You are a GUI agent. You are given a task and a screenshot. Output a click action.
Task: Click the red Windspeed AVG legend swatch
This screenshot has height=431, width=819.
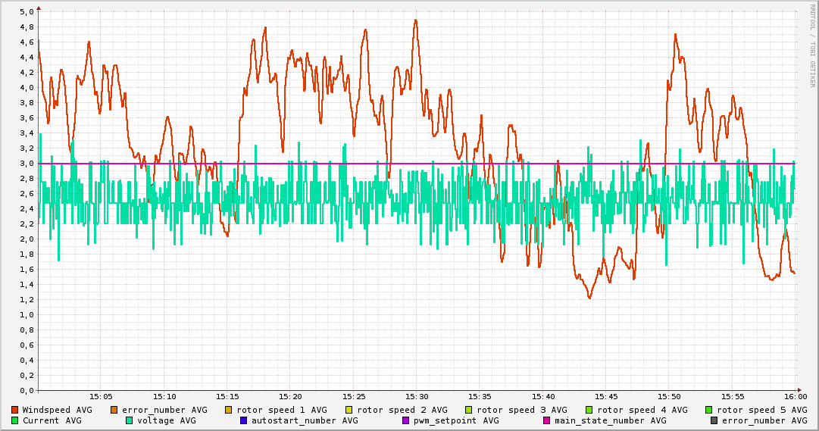15,410
